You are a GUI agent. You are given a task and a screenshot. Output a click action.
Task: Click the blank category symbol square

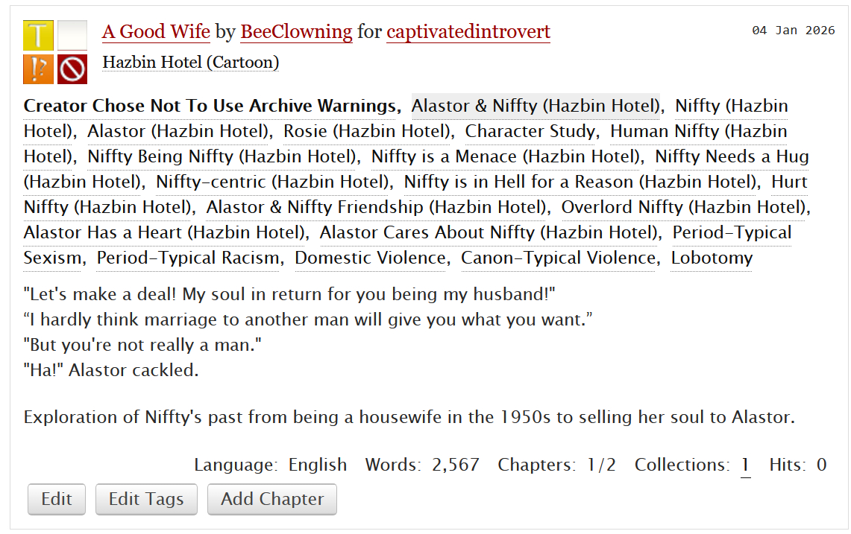[x=72, y=36]
